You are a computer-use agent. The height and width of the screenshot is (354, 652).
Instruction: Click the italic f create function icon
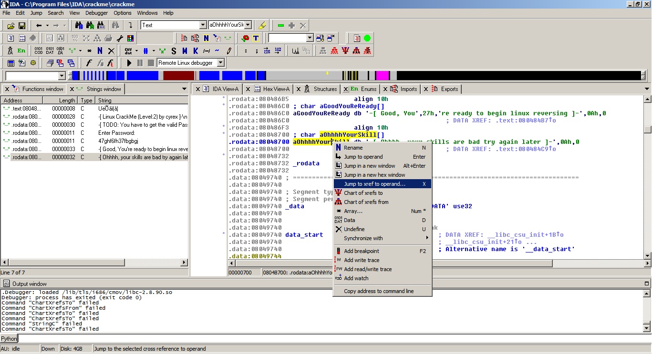89,63
